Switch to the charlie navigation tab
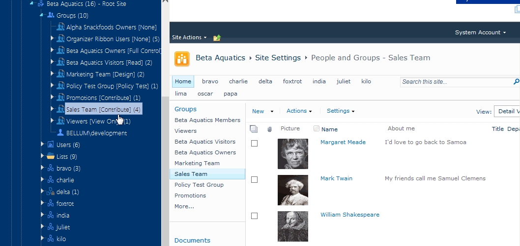This screenshot has height=246, width=520. 238,81
